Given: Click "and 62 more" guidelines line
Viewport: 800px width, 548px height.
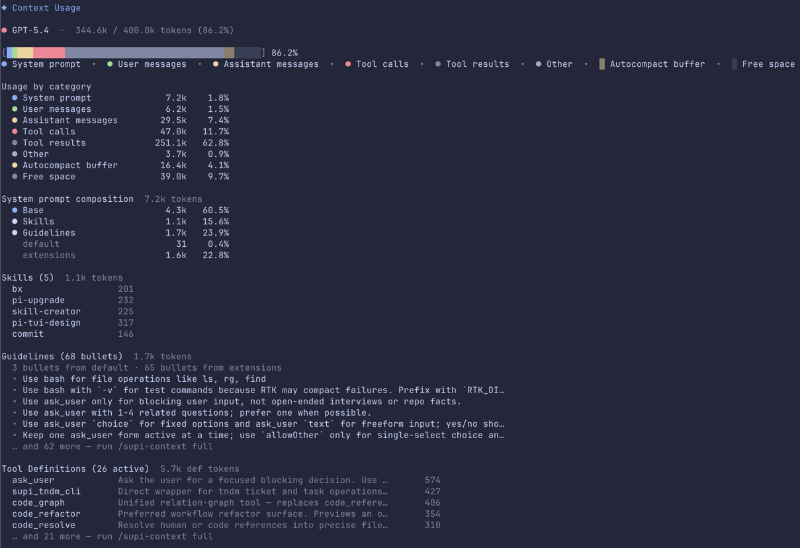Looking at the screenshot, I should click(x=112, y=447).
